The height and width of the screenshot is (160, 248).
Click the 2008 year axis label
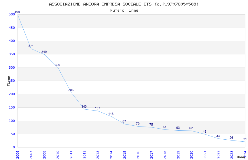(x=44, y=155)
